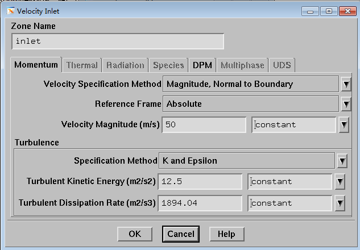Open Velocity Specification Method dropdown arrow
The image size is (360, 250).
tap(345, 85)
